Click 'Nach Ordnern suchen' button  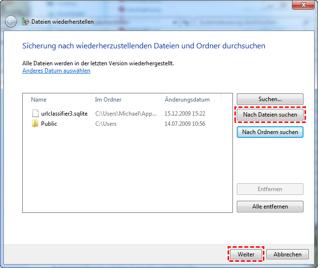coord(270,132)
